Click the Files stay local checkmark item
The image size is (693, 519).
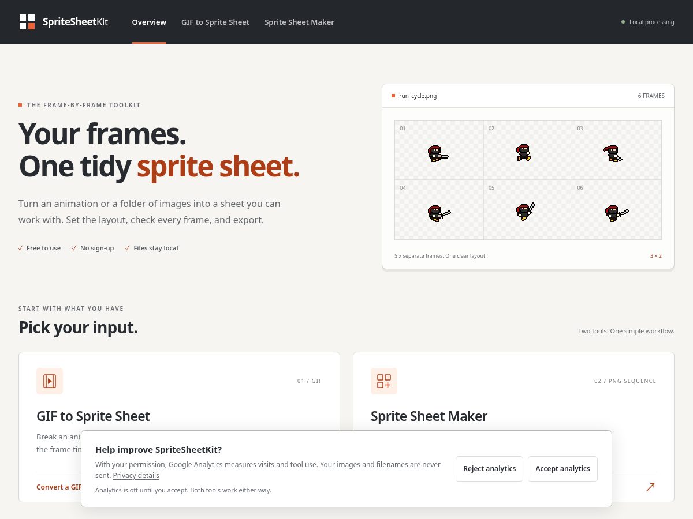pos(151,248)
